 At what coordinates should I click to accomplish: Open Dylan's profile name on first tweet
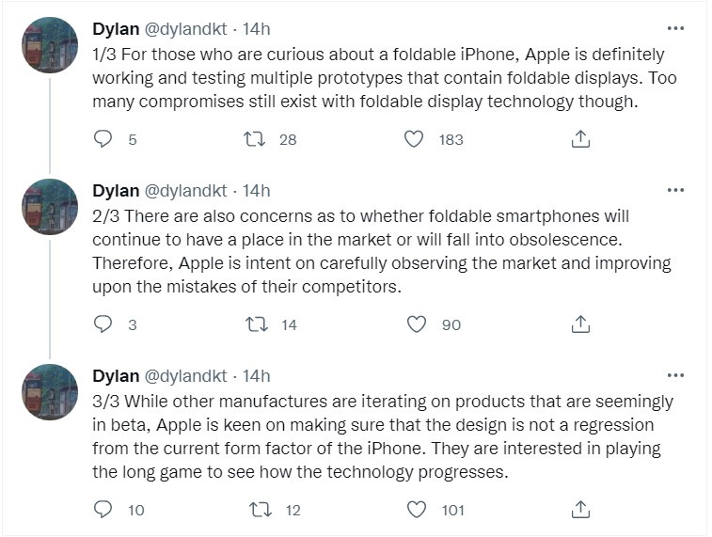(x=116, y=29)
